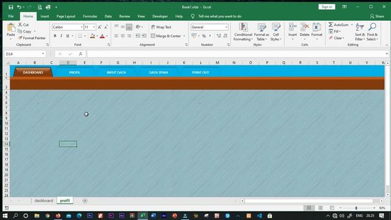Select the dashboard sheet tab

click(43, 200)
